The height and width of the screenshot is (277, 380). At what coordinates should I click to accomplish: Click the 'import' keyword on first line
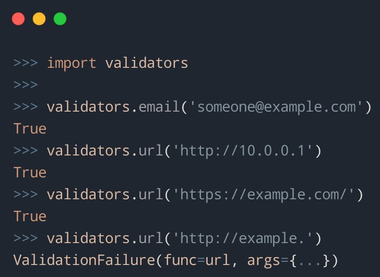(x=72, y=63)
